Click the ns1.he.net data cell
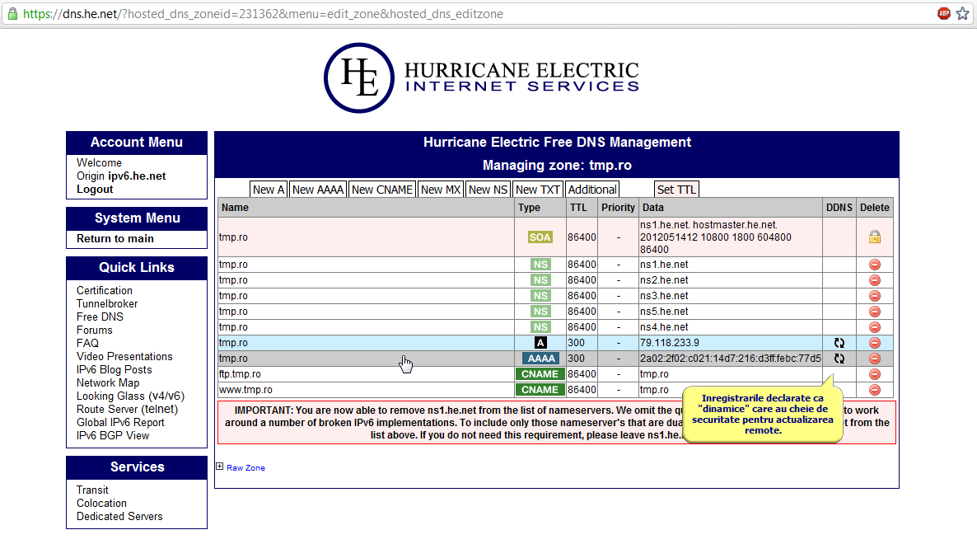The image size is (977, 544). pos(730,265)
